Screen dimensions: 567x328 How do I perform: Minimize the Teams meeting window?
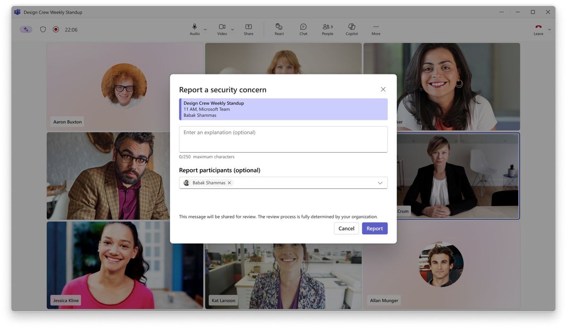pyautogui.click(x=518, y=12)
